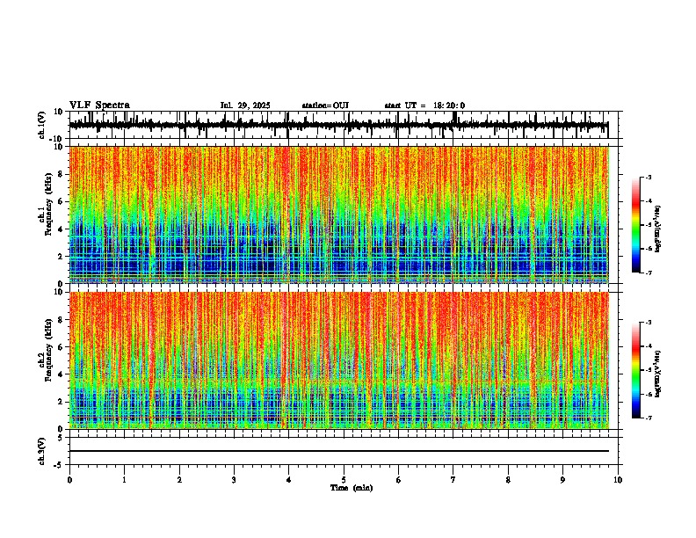Screen dimensions: 696x538
Task: Click the "6" kHz tick on ch.2 spectrogram axis
Action: click(61, 346)
